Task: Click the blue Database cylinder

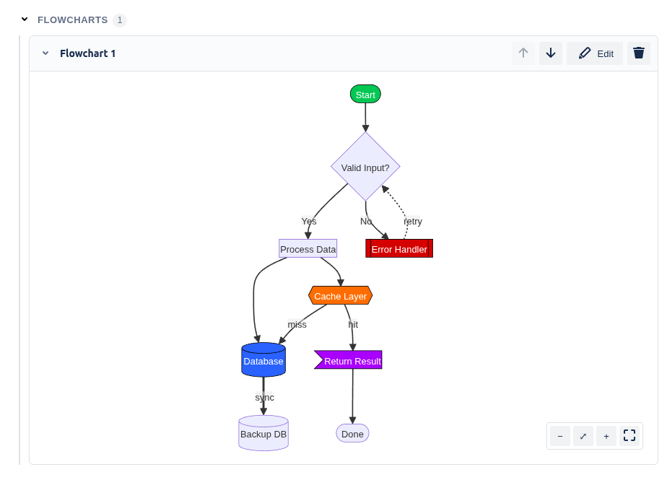Action: pos(263,360)
